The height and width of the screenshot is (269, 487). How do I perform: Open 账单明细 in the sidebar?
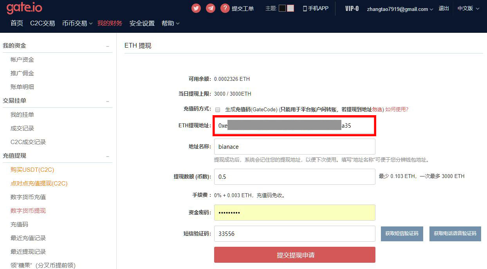tap(22, 87)
